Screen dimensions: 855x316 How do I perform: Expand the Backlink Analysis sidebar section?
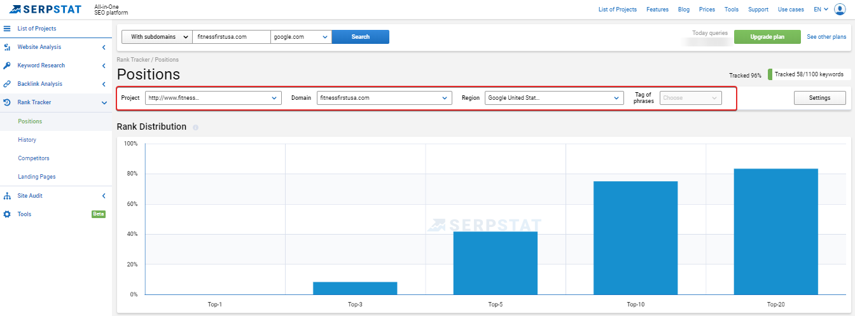pos(104,84)
